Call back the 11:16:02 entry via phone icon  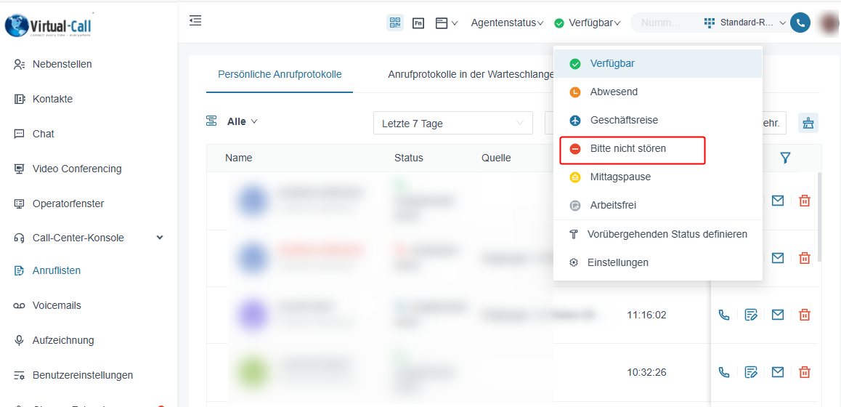[x=724, y=315]
